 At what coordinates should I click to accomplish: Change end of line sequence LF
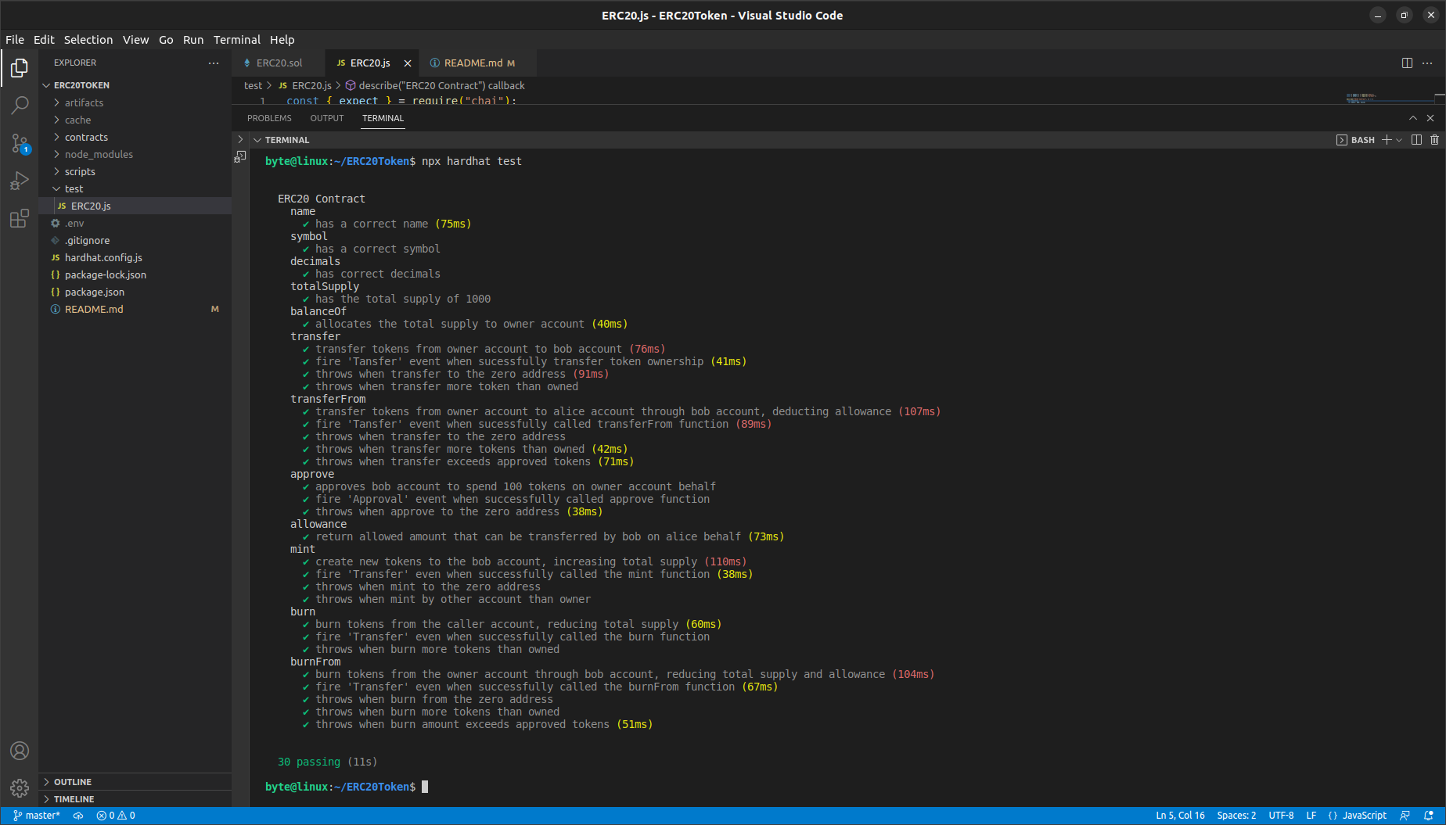1311,816
